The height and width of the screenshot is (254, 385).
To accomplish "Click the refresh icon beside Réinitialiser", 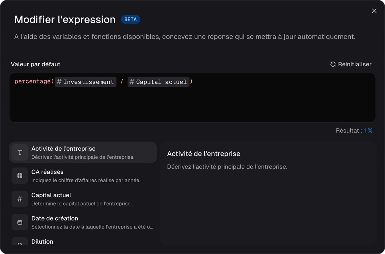I will 333,64.
